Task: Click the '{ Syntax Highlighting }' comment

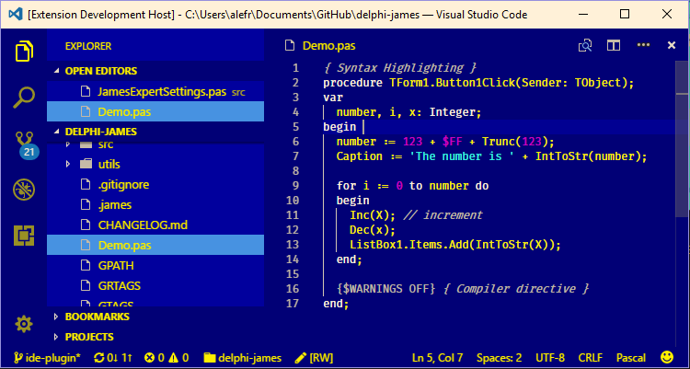Action: pos(400,68)
